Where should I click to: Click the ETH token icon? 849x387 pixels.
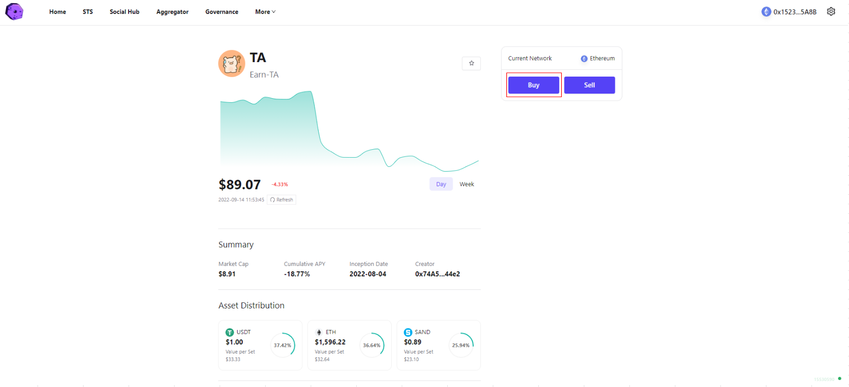[319, 332]
